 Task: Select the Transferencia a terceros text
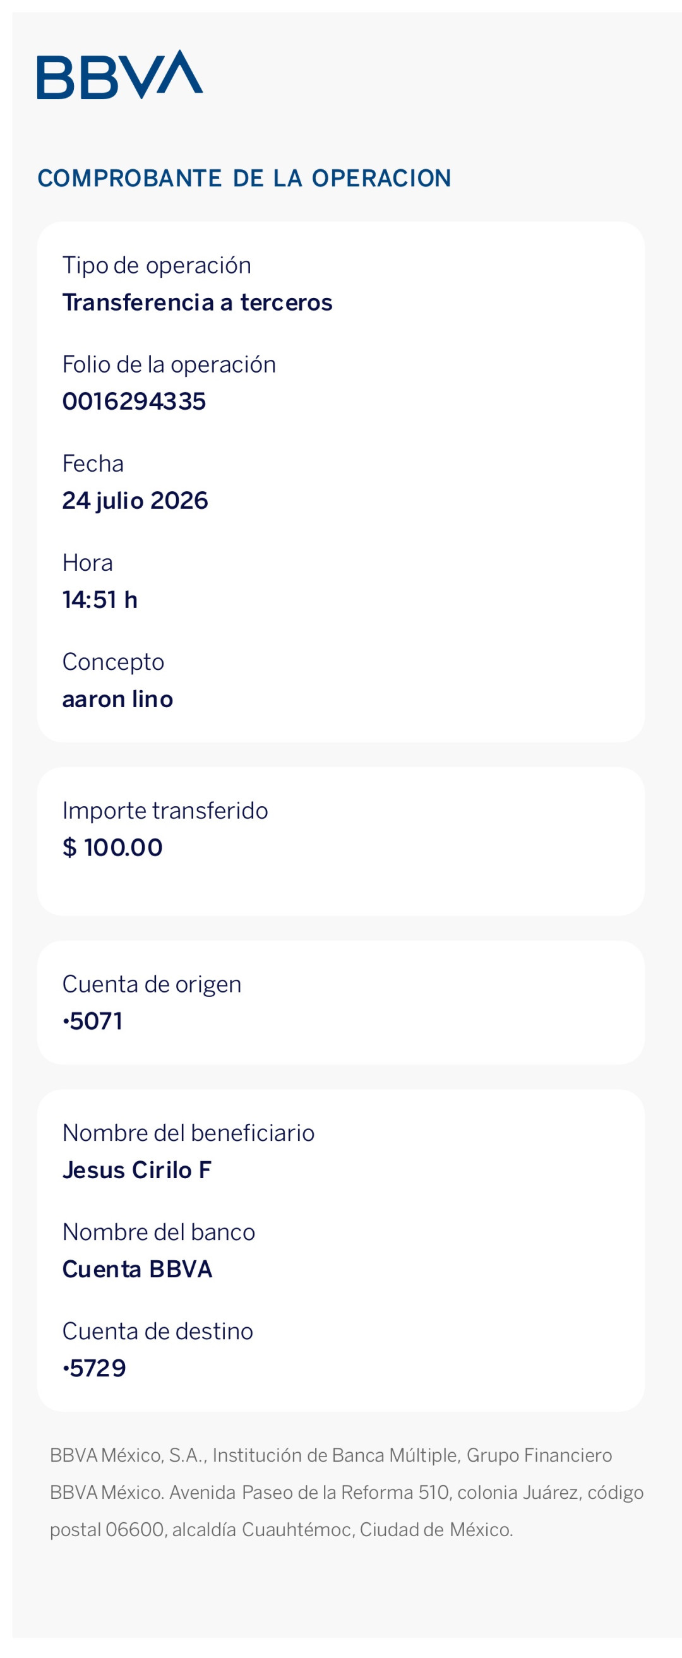197,302
